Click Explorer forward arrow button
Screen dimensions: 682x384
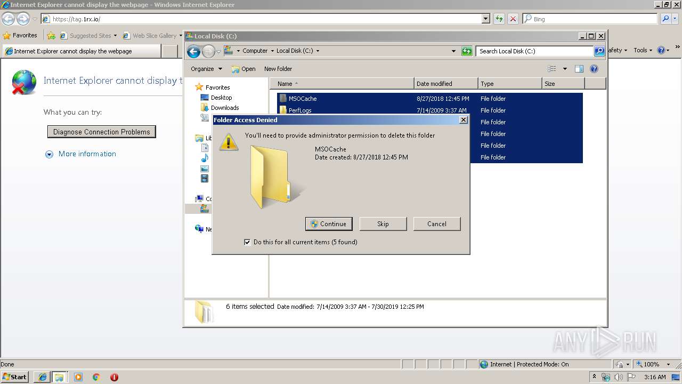(x=208, y=51)
